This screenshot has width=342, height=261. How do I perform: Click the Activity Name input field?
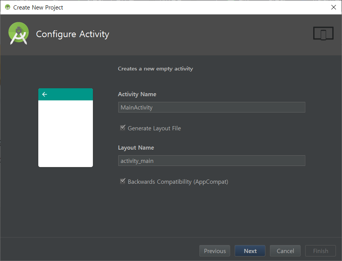212,107
